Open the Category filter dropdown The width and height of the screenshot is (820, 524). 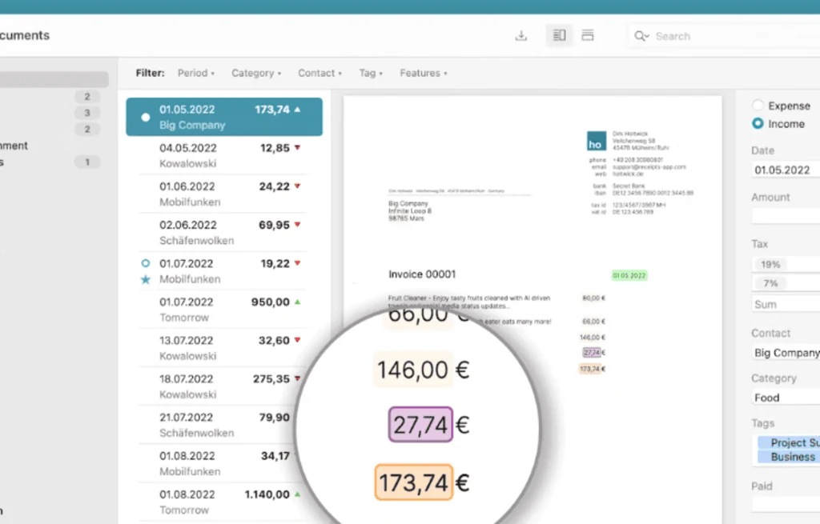[x=256, y=73]
